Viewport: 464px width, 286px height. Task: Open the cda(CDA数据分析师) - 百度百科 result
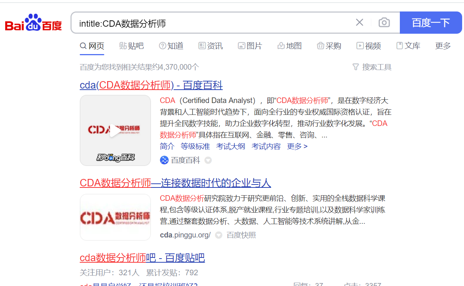coord(151,85)
